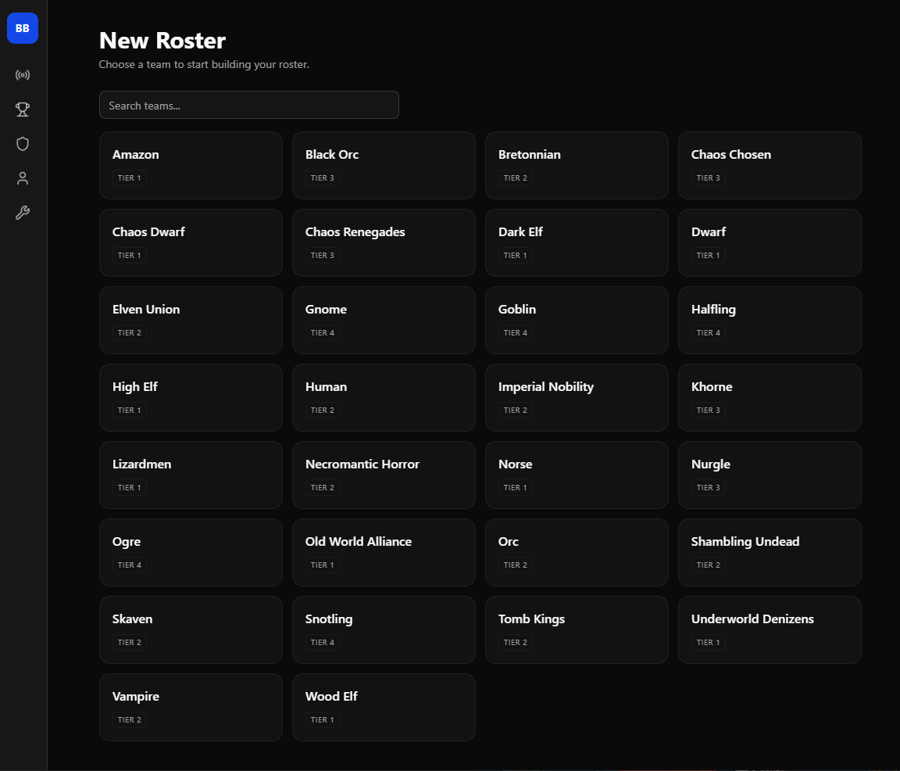Click the BB logo in sidebar
This screenshot has width=900, height=771.
23,28
